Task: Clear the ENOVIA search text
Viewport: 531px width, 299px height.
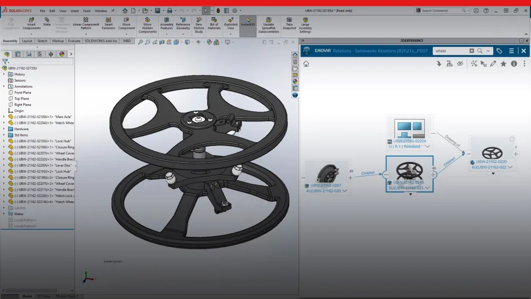Action: coord(472,51)
